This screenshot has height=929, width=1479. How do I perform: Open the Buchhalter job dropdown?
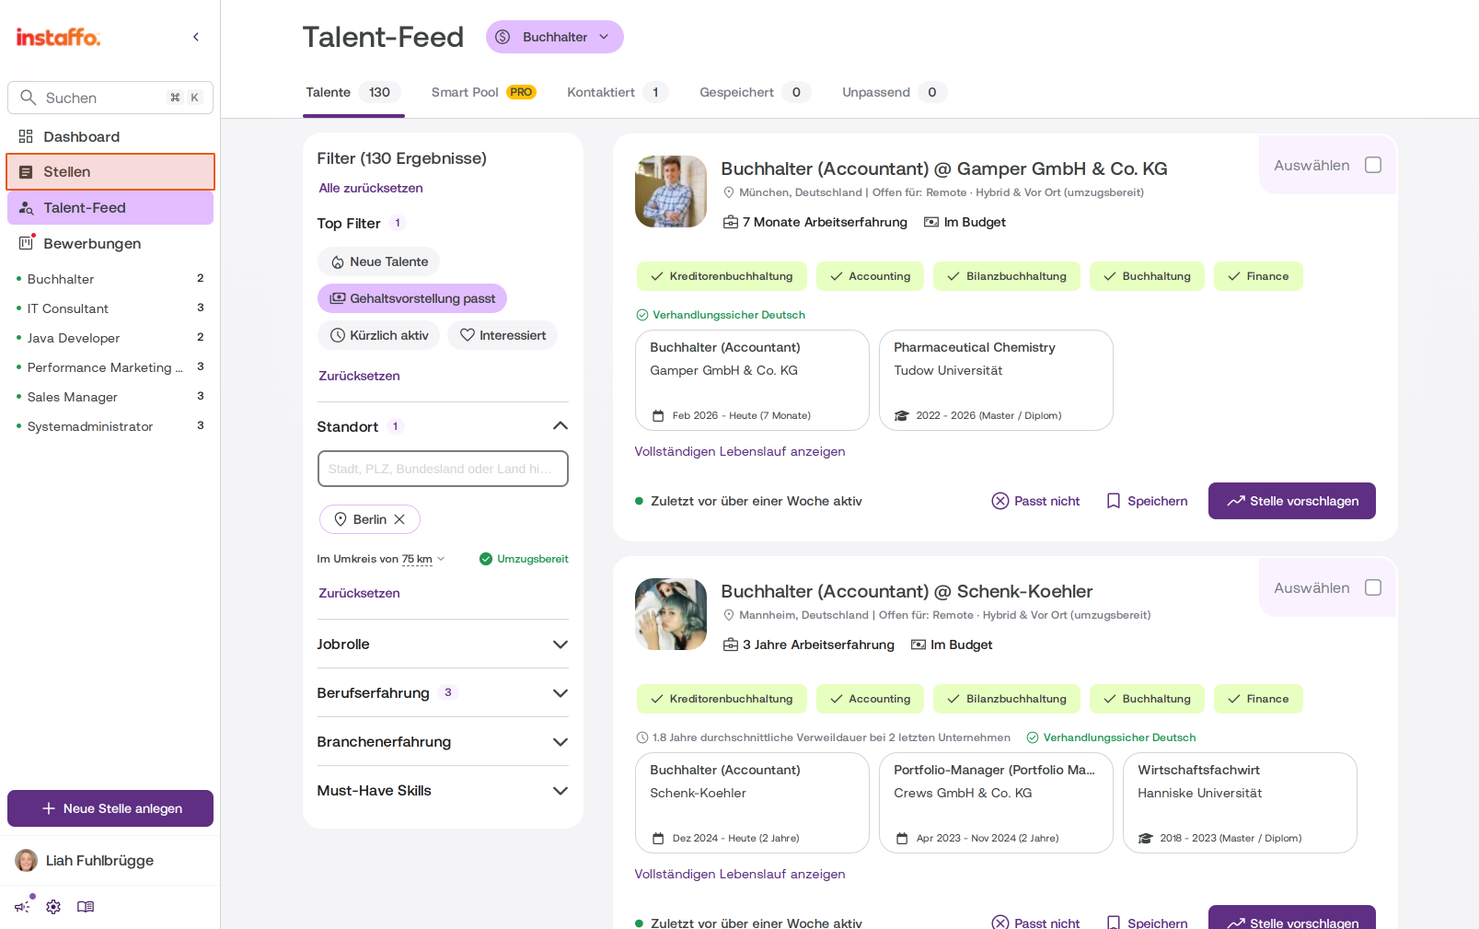coord(554,37)
